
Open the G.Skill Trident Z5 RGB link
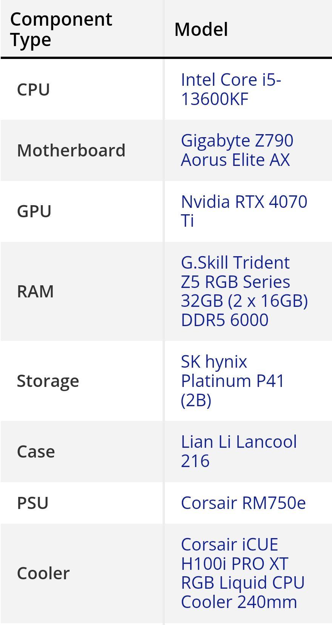coord(244,291)
